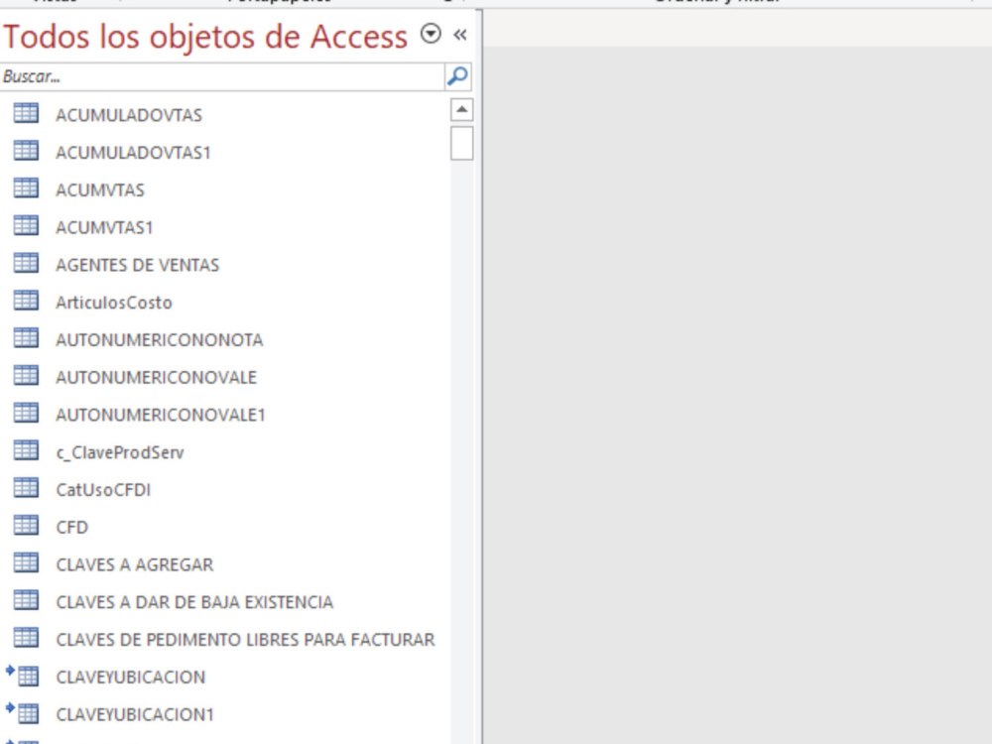Select CLAVES DE PEDIMENTO LIBRES PARA FACTURAR name
Viewport: 992px width, 744px height.
click(245, 640)
